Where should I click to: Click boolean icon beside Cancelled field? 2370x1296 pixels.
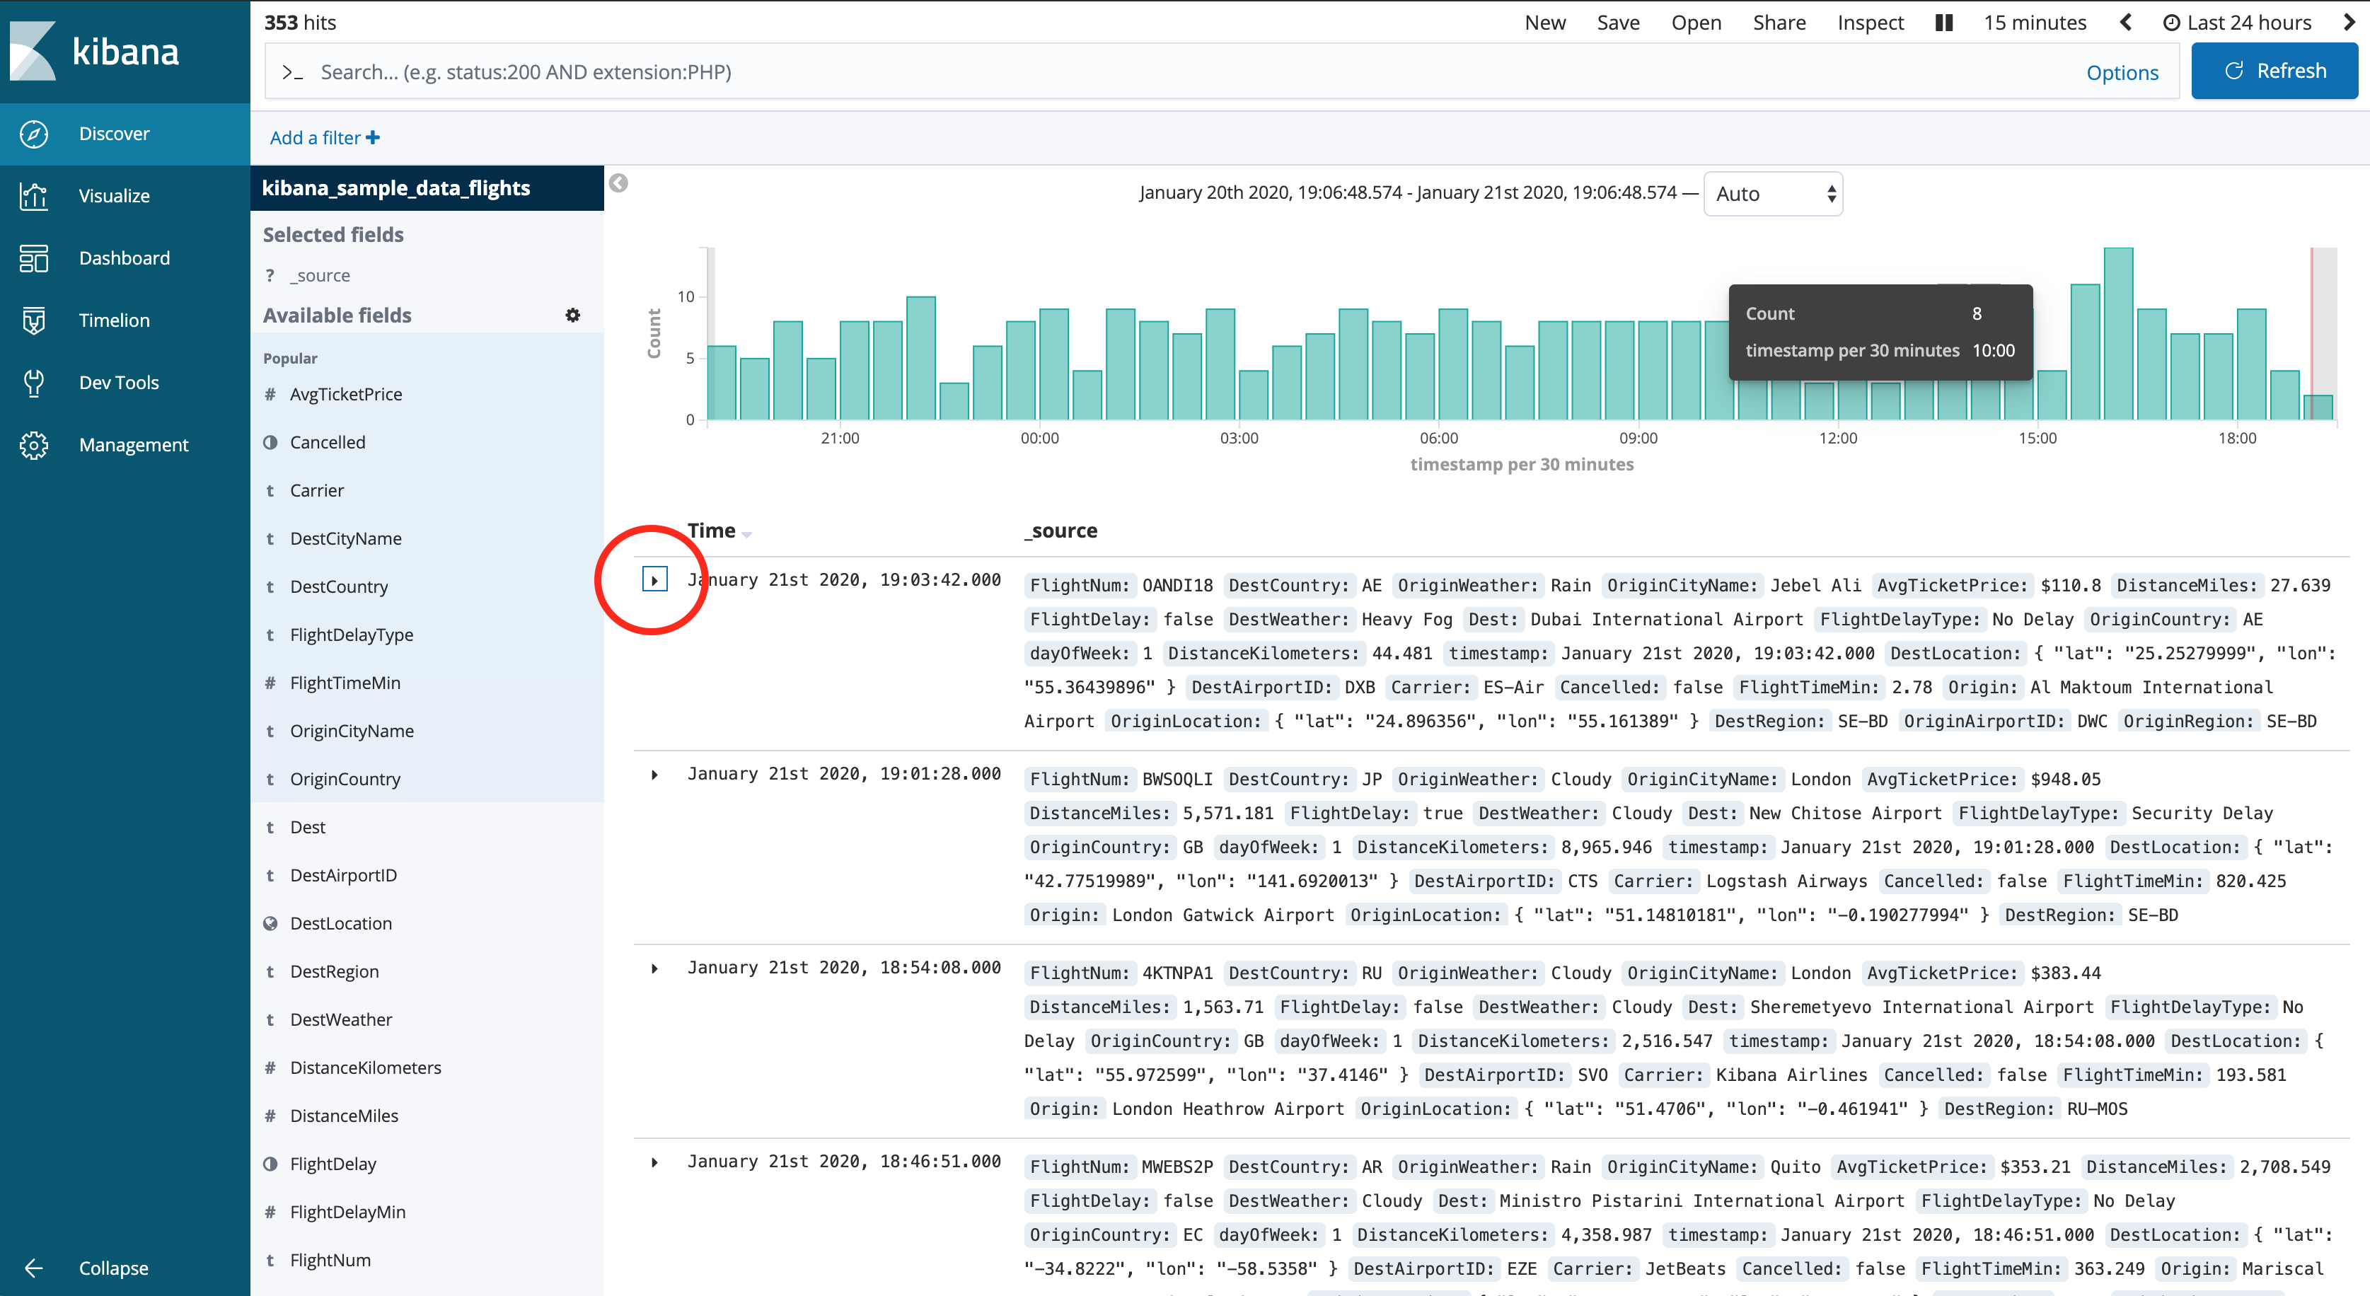[x=270, y=442]
